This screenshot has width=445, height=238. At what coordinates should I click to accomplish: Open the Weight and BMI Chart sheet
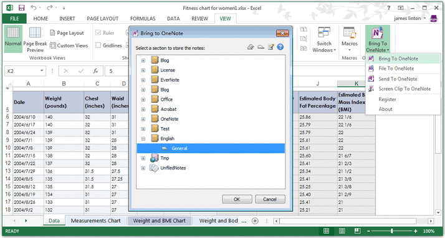159,221
